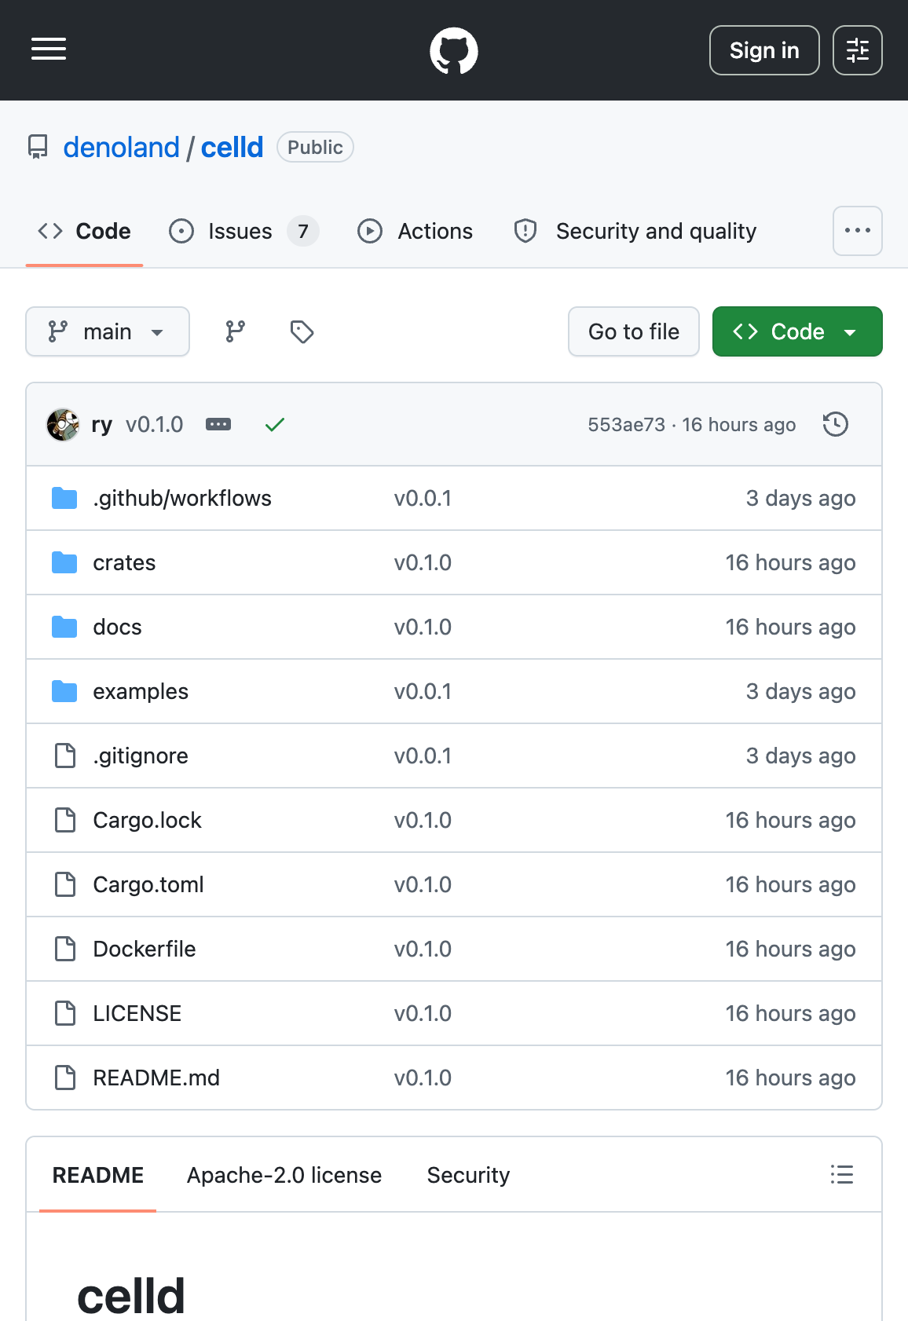Click folder icon beside docs
The width and height of the screenshot is (908, 1321).
[64, 627]
